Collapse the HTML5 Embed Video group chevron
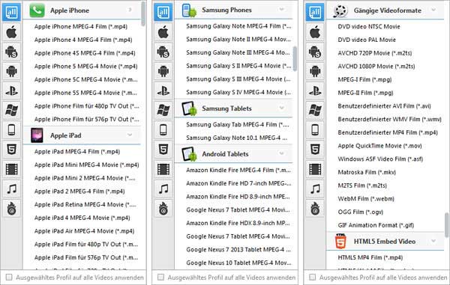Viewport: 450px width, 285px height. 433,241
